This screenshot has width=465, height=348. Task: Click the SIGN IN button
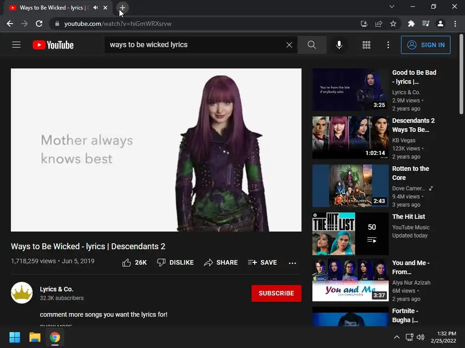[x=425, y=45]
